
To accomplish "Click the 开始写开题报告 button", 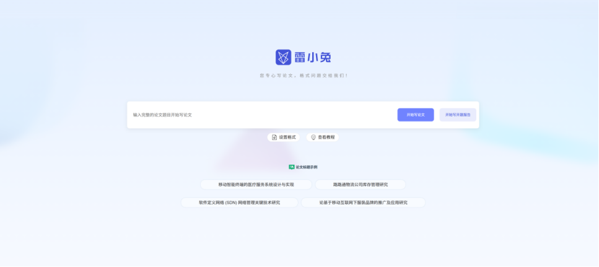I will point(458,115).
